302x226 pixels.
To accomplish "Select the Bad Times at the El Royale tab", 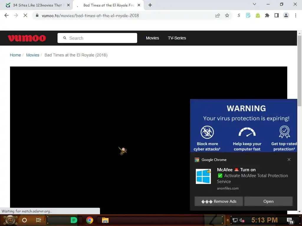I will click(109, 5).
